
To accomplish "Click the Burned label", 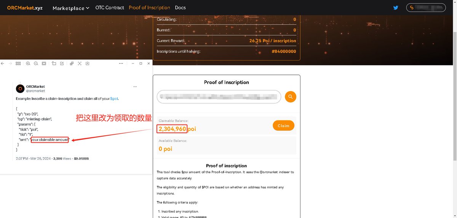I will 164,30.
